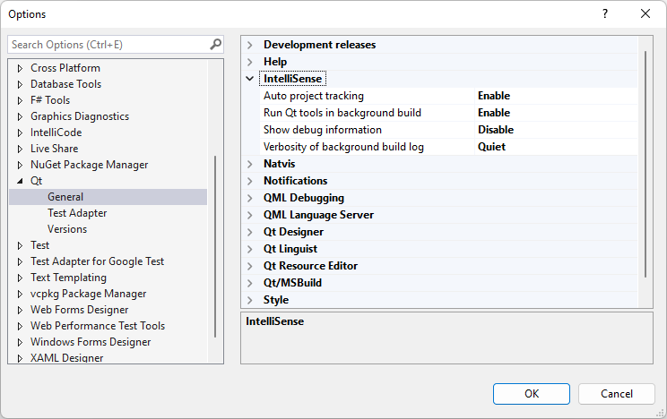Select the Cross Platform label
Image resolution: width=667 pixels, height=419 pixels.
pos(65,68)
